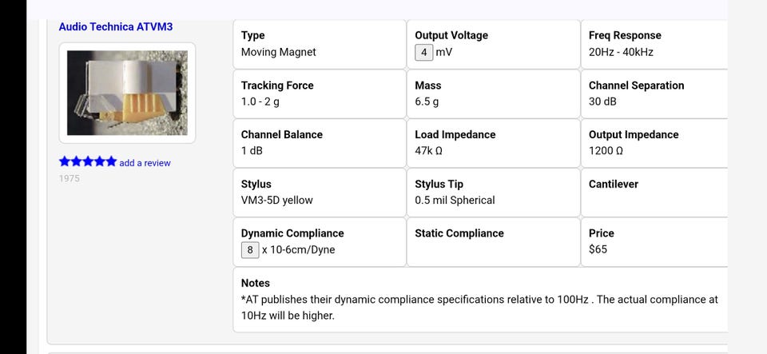
Task: Click the Price $65 cell
Action: tap(654, 241)
